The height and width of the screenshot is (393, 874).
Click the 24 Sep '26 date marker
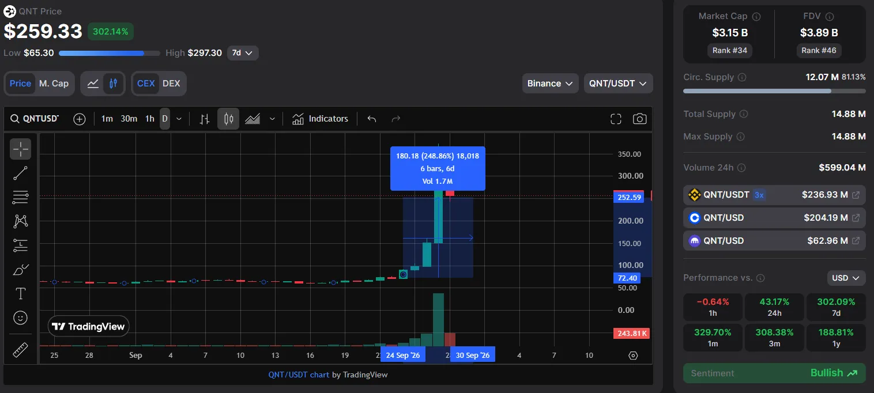tap(403, 356)
